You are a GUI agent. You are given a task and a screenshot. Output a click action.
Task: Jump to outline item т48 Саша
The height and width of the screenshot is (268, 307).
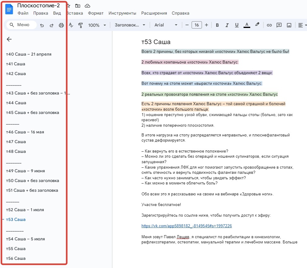pyautogui.click(x=16, y=151)
